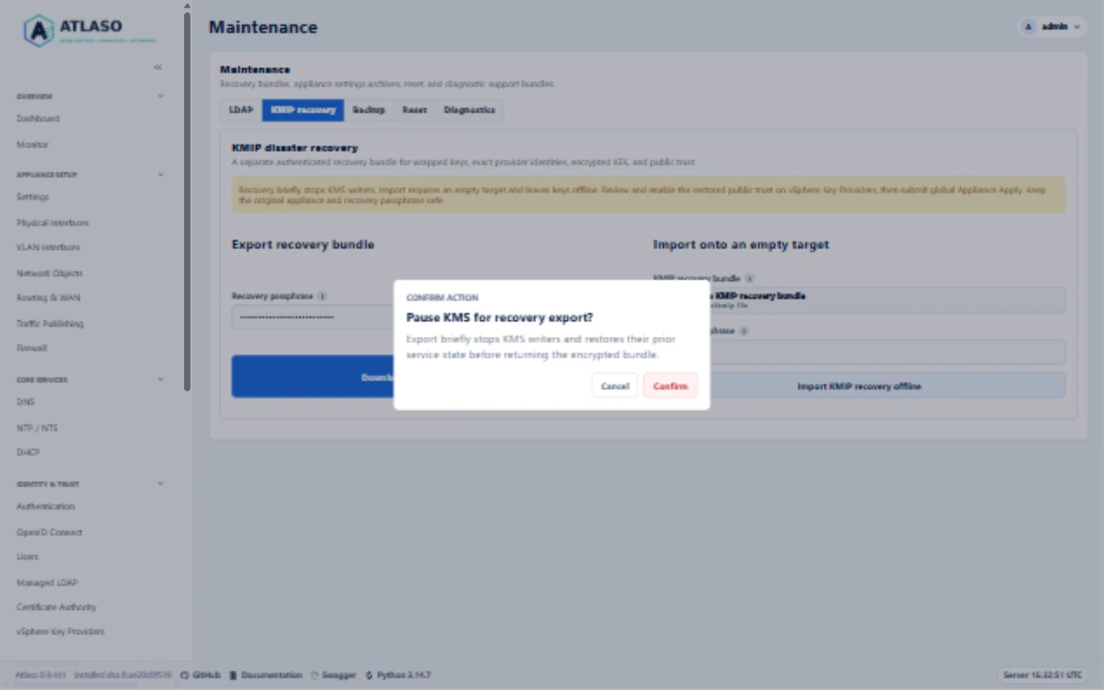Image resolution: width=1104 pixels, height=690 pixels.
Task: Click the sidebar vertical scrollbar
Action: [x=187, y=201]
